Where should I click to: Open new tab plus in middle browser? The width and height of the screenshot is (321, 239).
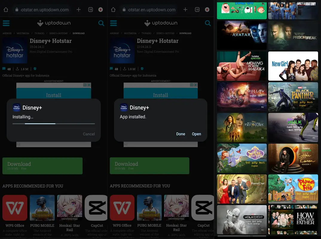(x=185, y=10)
